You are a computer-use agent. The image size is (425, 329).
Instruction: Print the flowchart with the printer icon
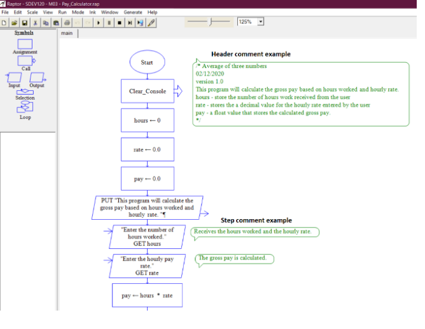point(67,23)
